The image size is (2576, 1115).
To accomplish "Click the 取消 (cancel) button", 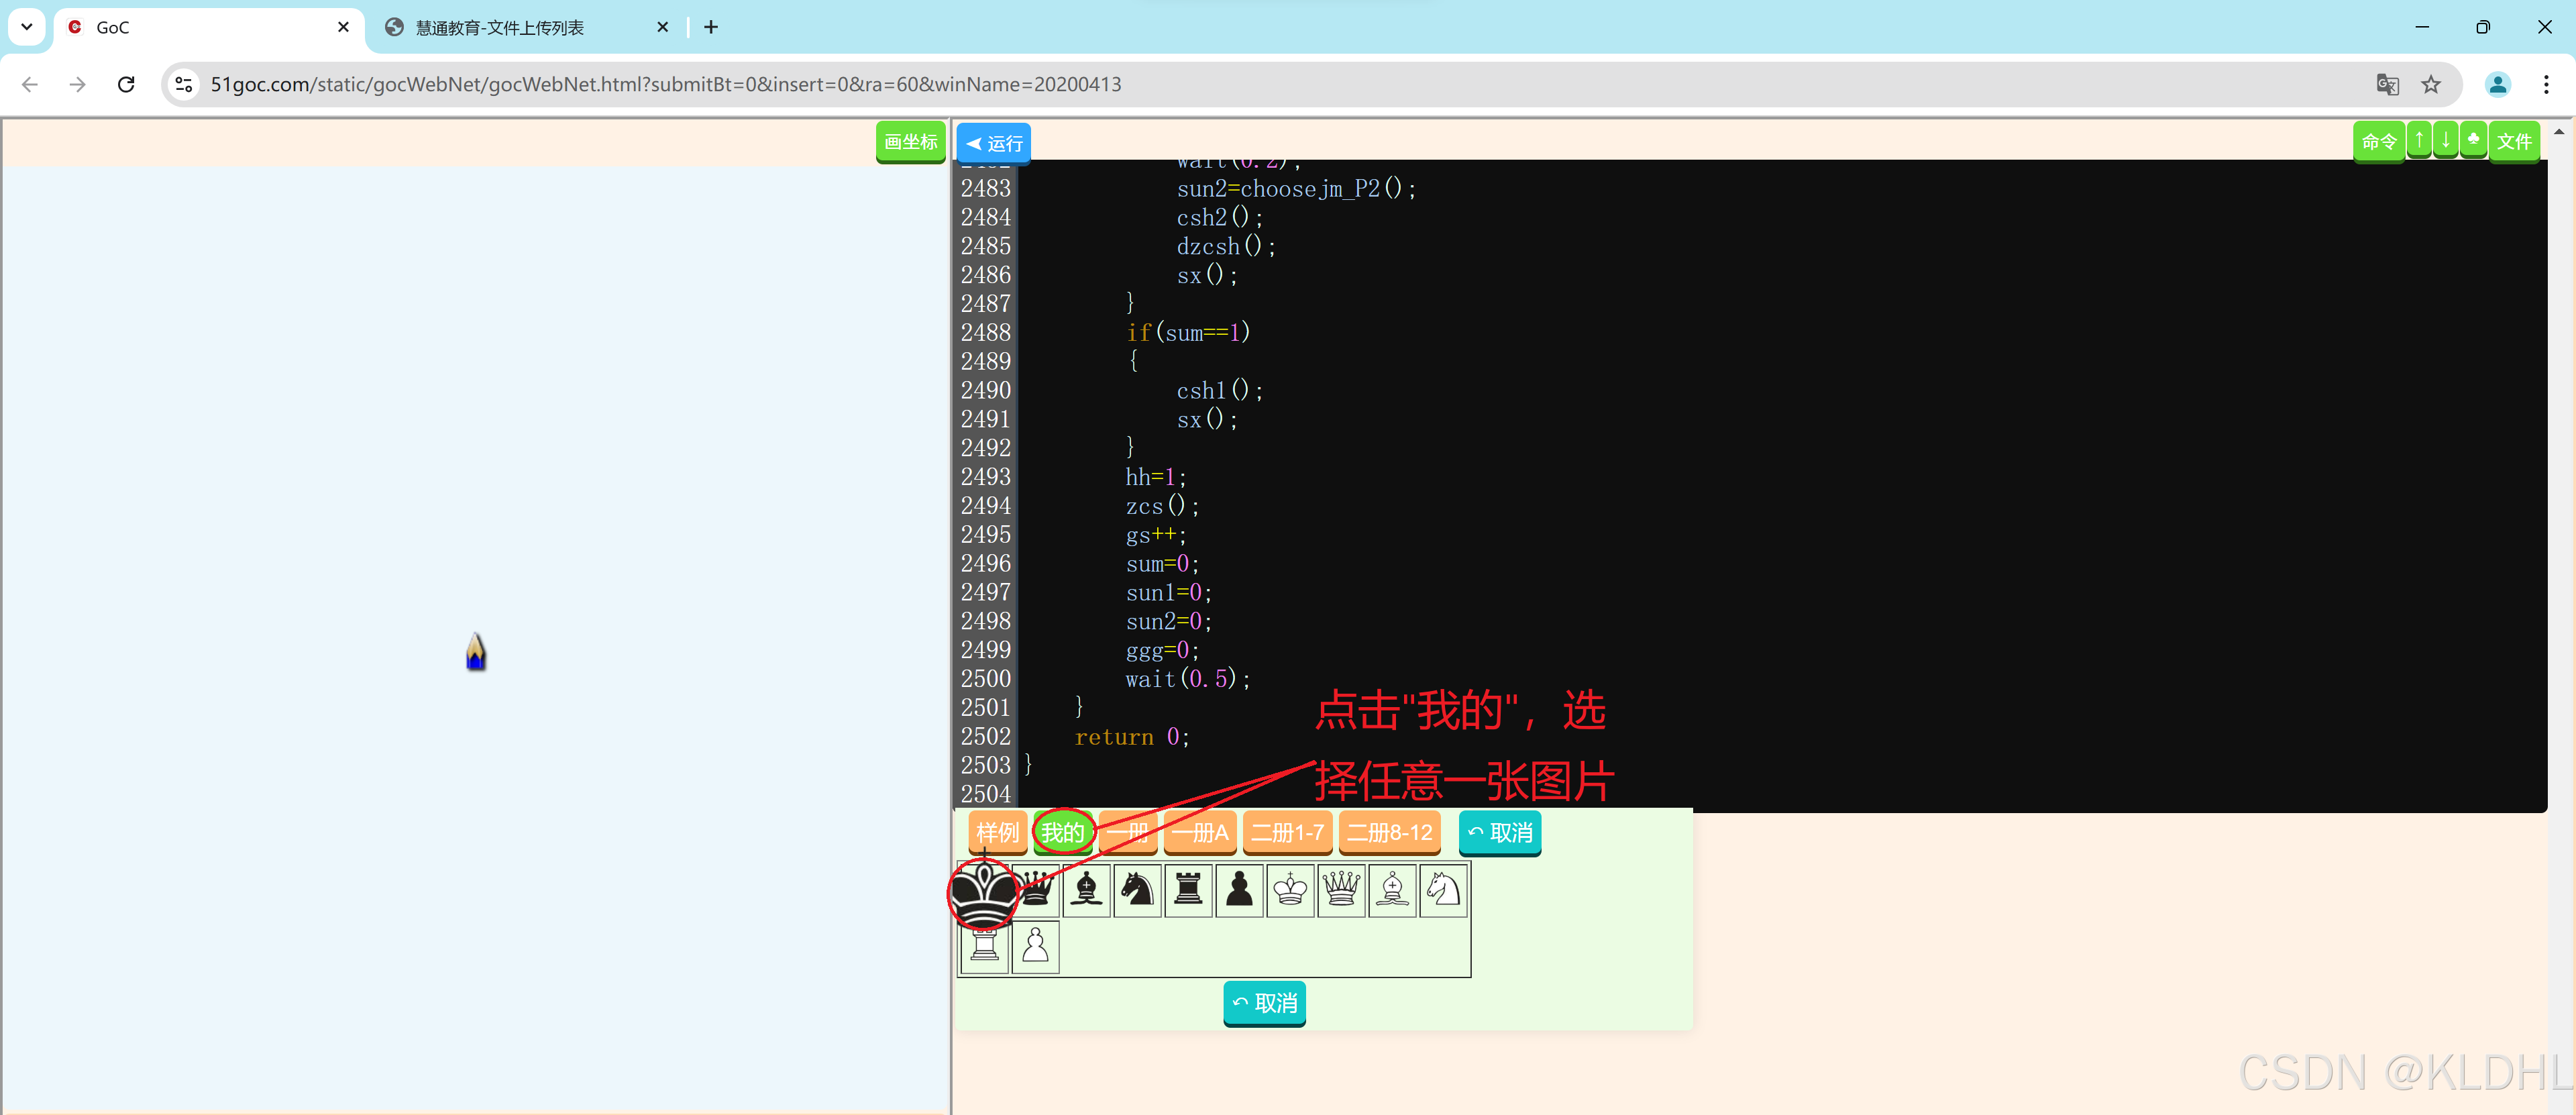I will (1499, 832).
